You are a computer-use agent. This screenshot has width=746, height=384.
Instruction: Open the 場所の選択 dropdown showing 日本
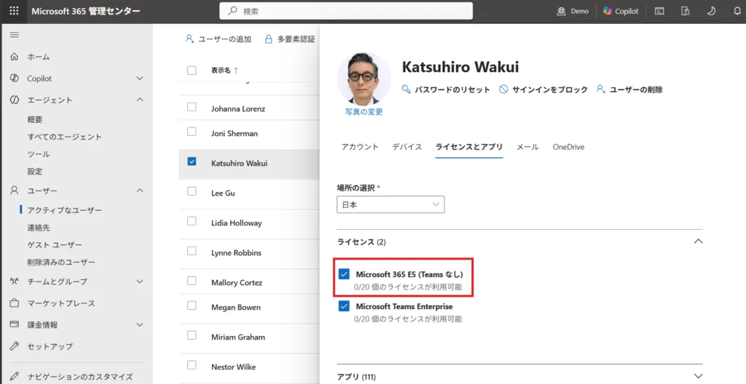390,204
